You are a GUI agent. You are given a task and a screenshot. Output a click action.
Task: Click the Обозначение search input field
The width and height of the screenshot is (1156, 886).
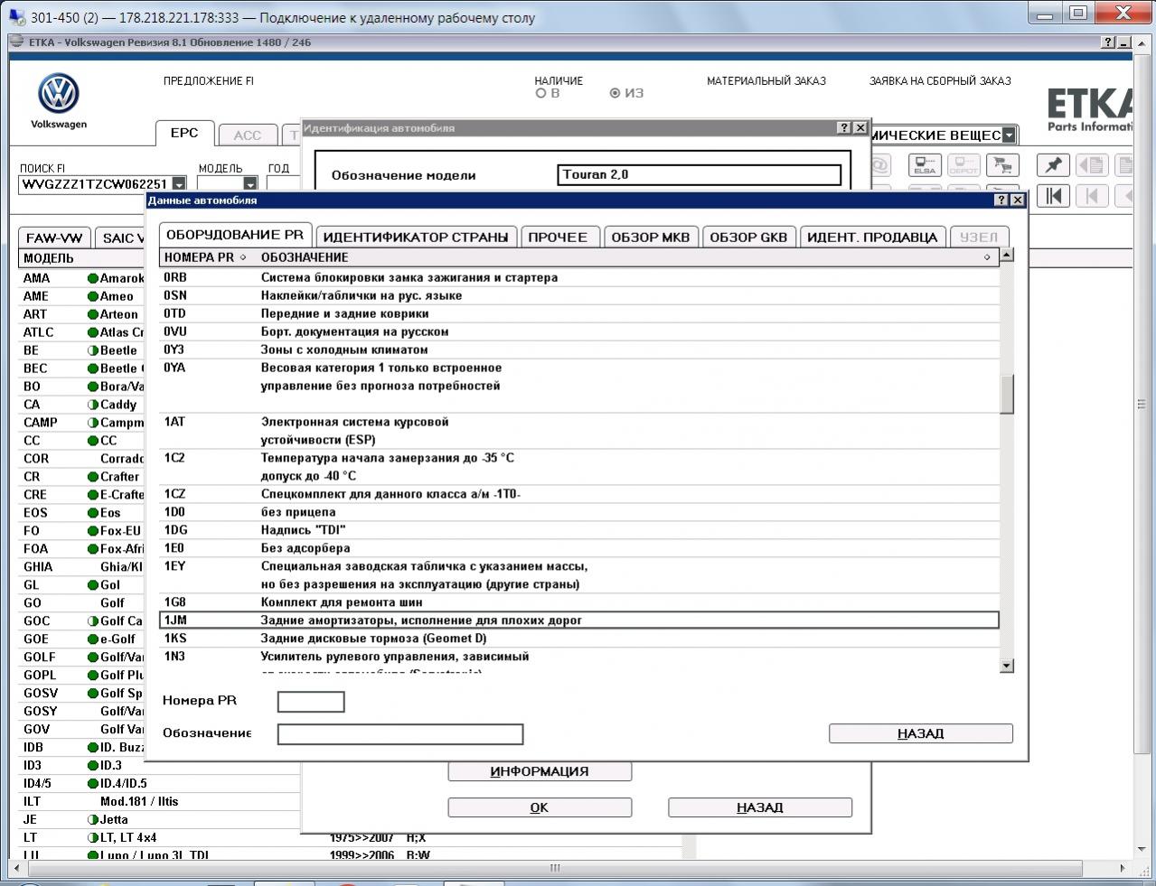click(x=400, y=734)
